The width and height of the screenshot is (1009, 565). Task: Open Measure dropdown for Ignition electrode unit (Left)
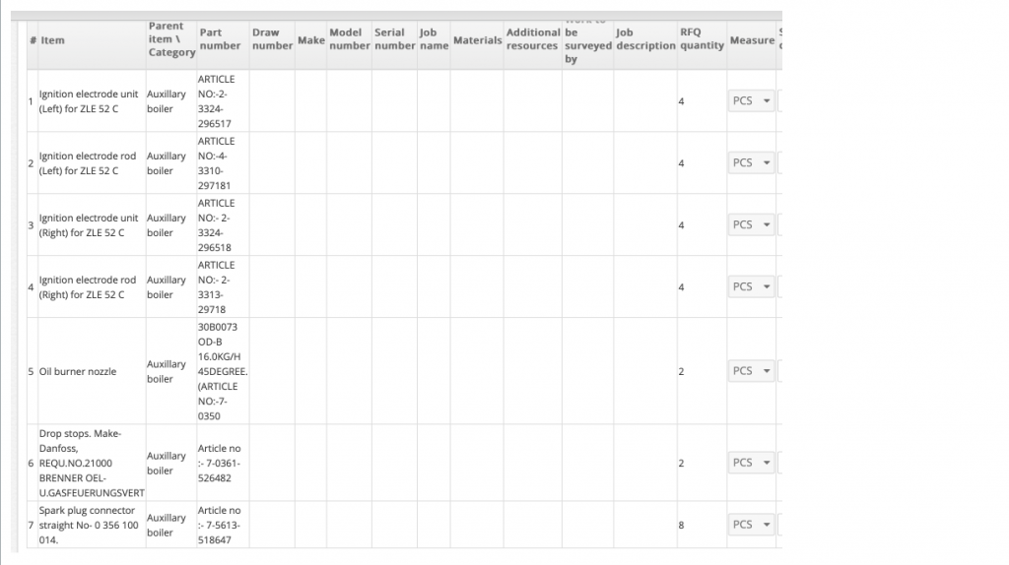coord(752,100)
